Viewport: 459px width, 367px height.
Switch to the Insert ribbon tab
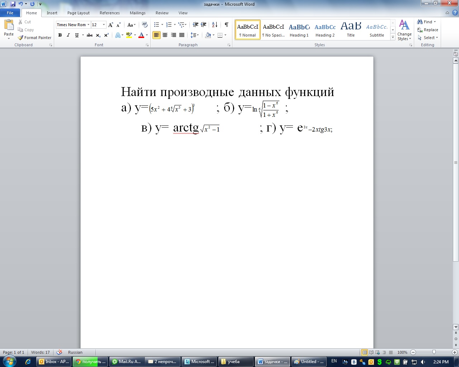pyautogui.click(x=52, y=13)
